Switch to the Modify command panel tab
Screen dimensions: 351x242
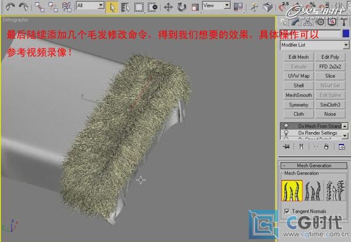[296, 22]
